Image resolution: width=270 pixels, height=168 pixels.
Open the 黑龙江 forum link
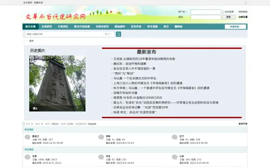click(36, 136)
